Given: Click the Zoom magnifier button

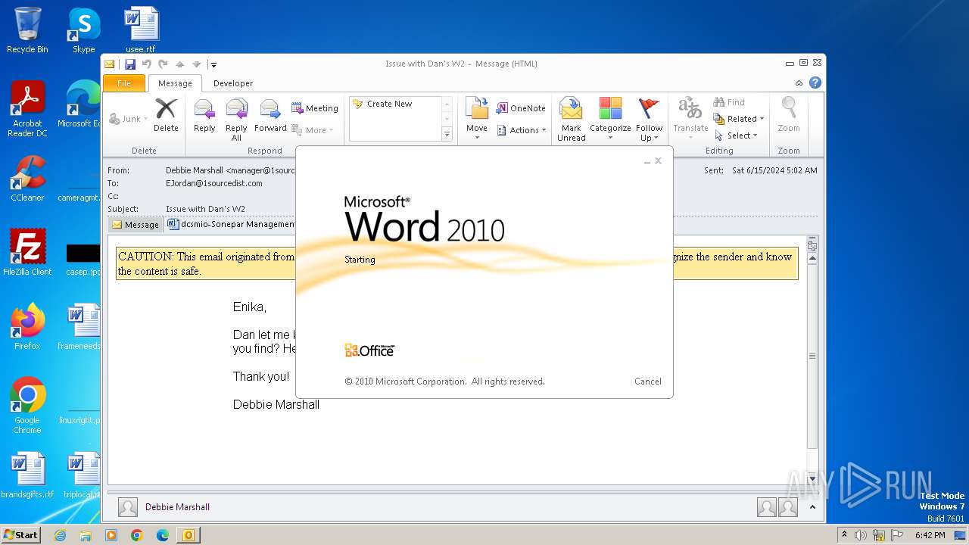Looking at the screenshot, I should [x=789, y=115].
